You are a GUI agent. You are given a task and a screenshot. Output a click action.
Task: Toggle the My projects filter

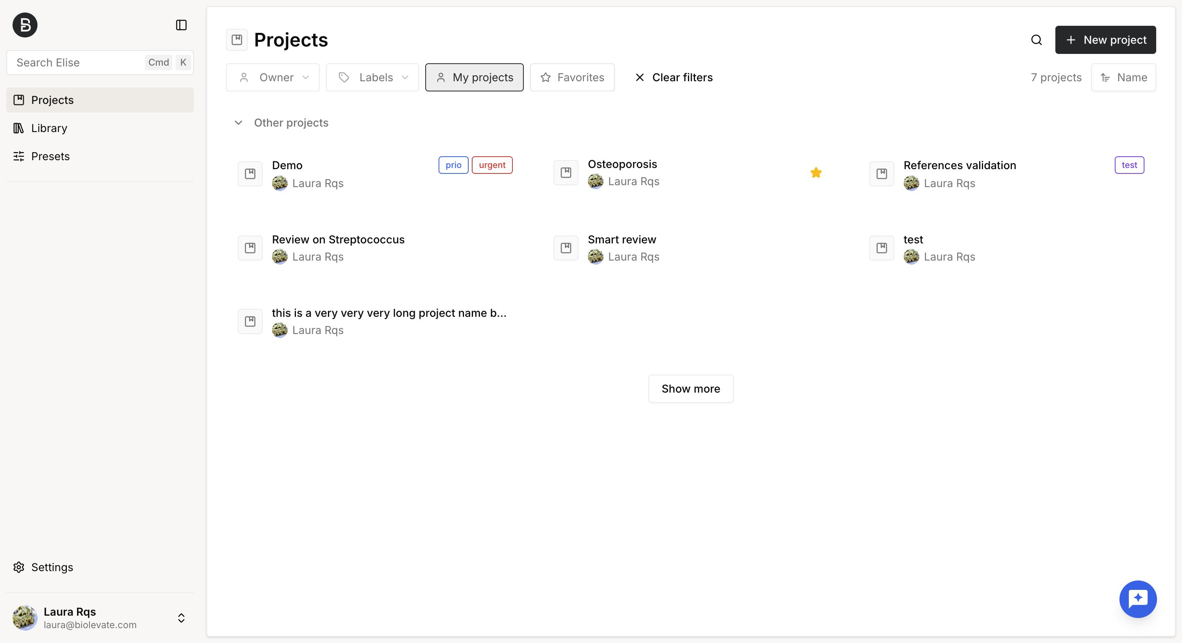point(474,77)
